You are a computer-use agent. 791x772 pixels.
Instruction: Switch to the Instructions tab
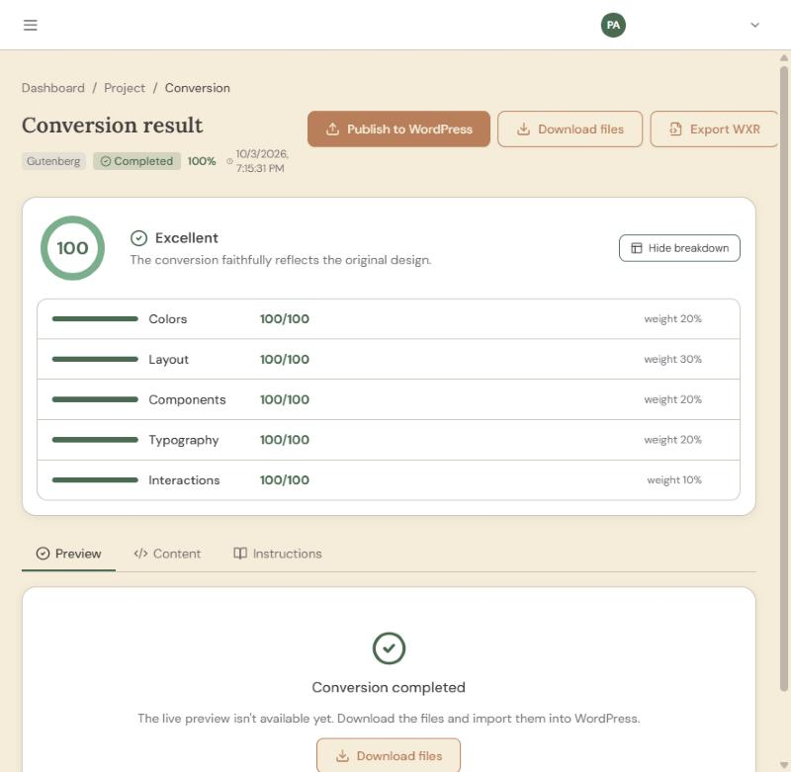tap(278, 554)
